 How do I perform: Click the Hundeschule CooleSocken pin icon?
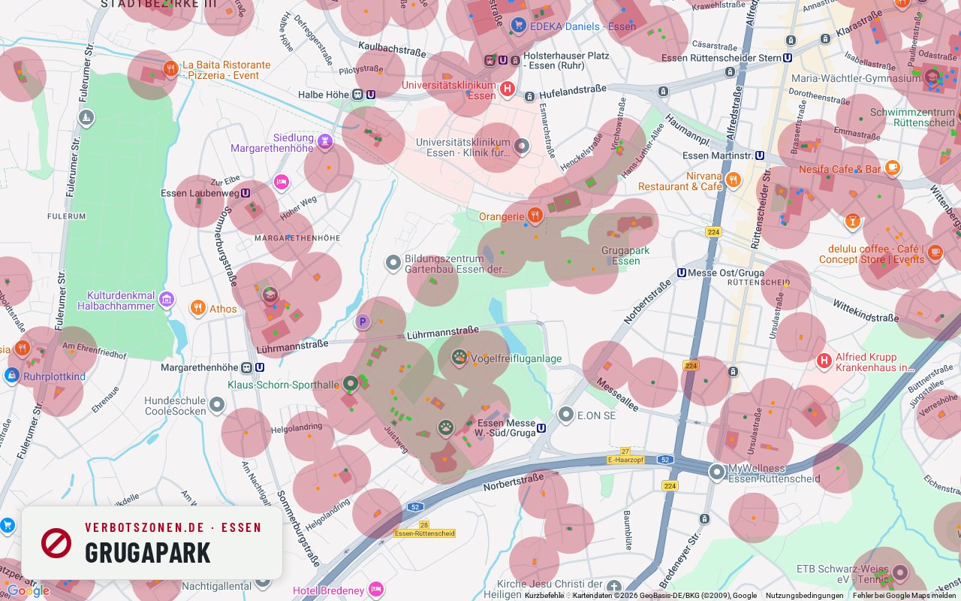click(x=217, y=406)
